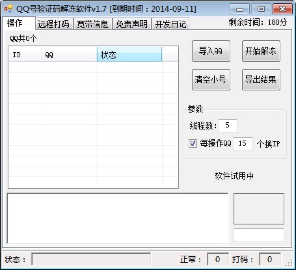Open the 宽带信息 tab
The image size is (296, 270).
93,24
